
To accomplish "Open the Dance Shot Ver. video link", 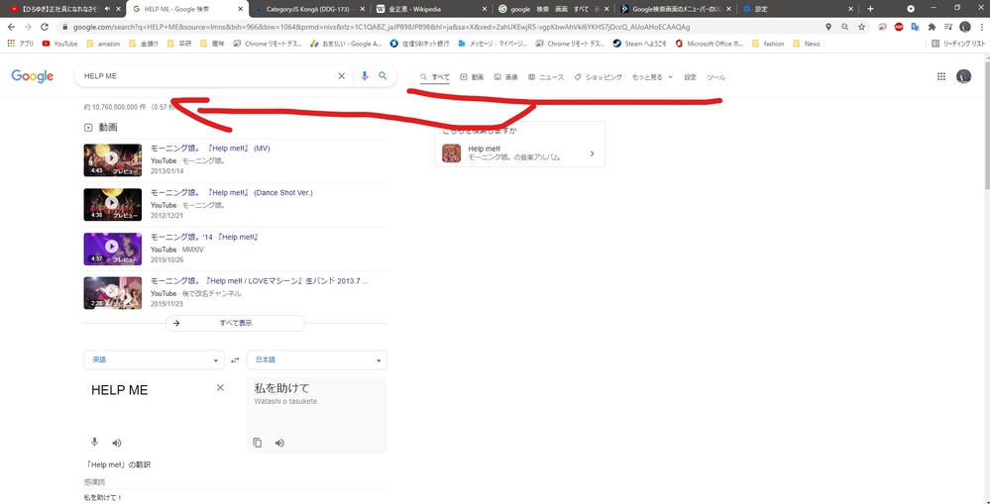I will (x=231, y=192).
